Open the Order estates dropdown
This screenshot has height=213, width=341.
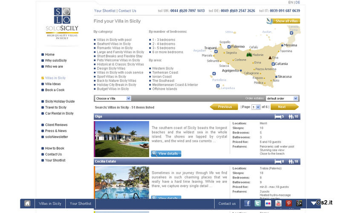coord(282,98)
